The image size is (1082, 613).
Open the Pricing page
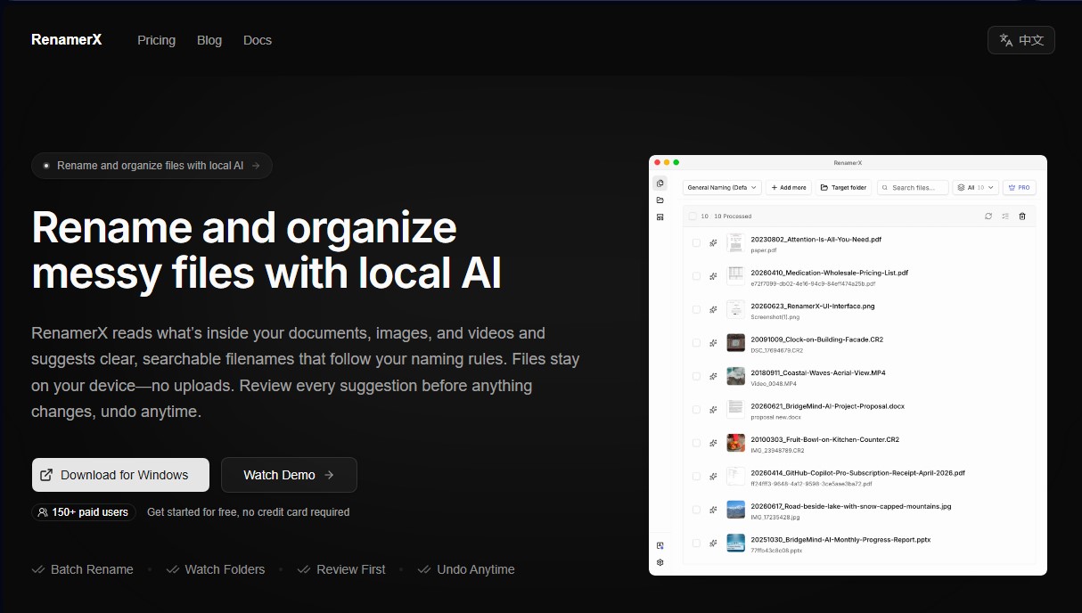pos(156,40)
